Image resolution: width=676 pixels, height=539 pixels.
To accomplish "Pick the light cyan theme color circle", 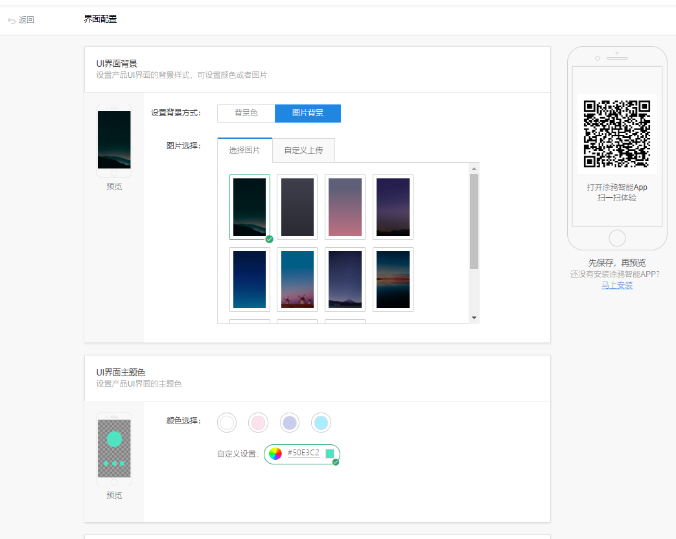I will tap(321, 423).
